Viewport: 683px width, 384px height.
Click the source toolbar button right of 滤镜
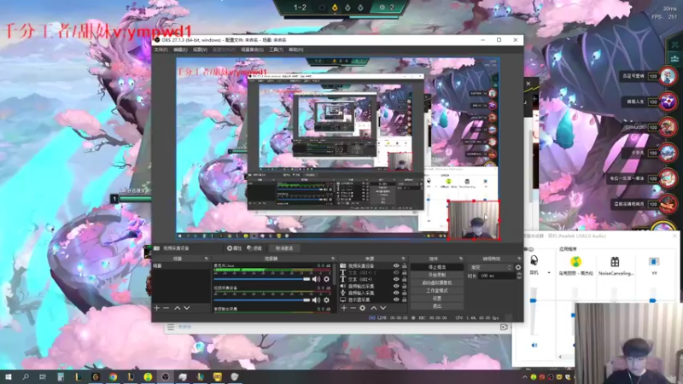click(x=284, y=248)
